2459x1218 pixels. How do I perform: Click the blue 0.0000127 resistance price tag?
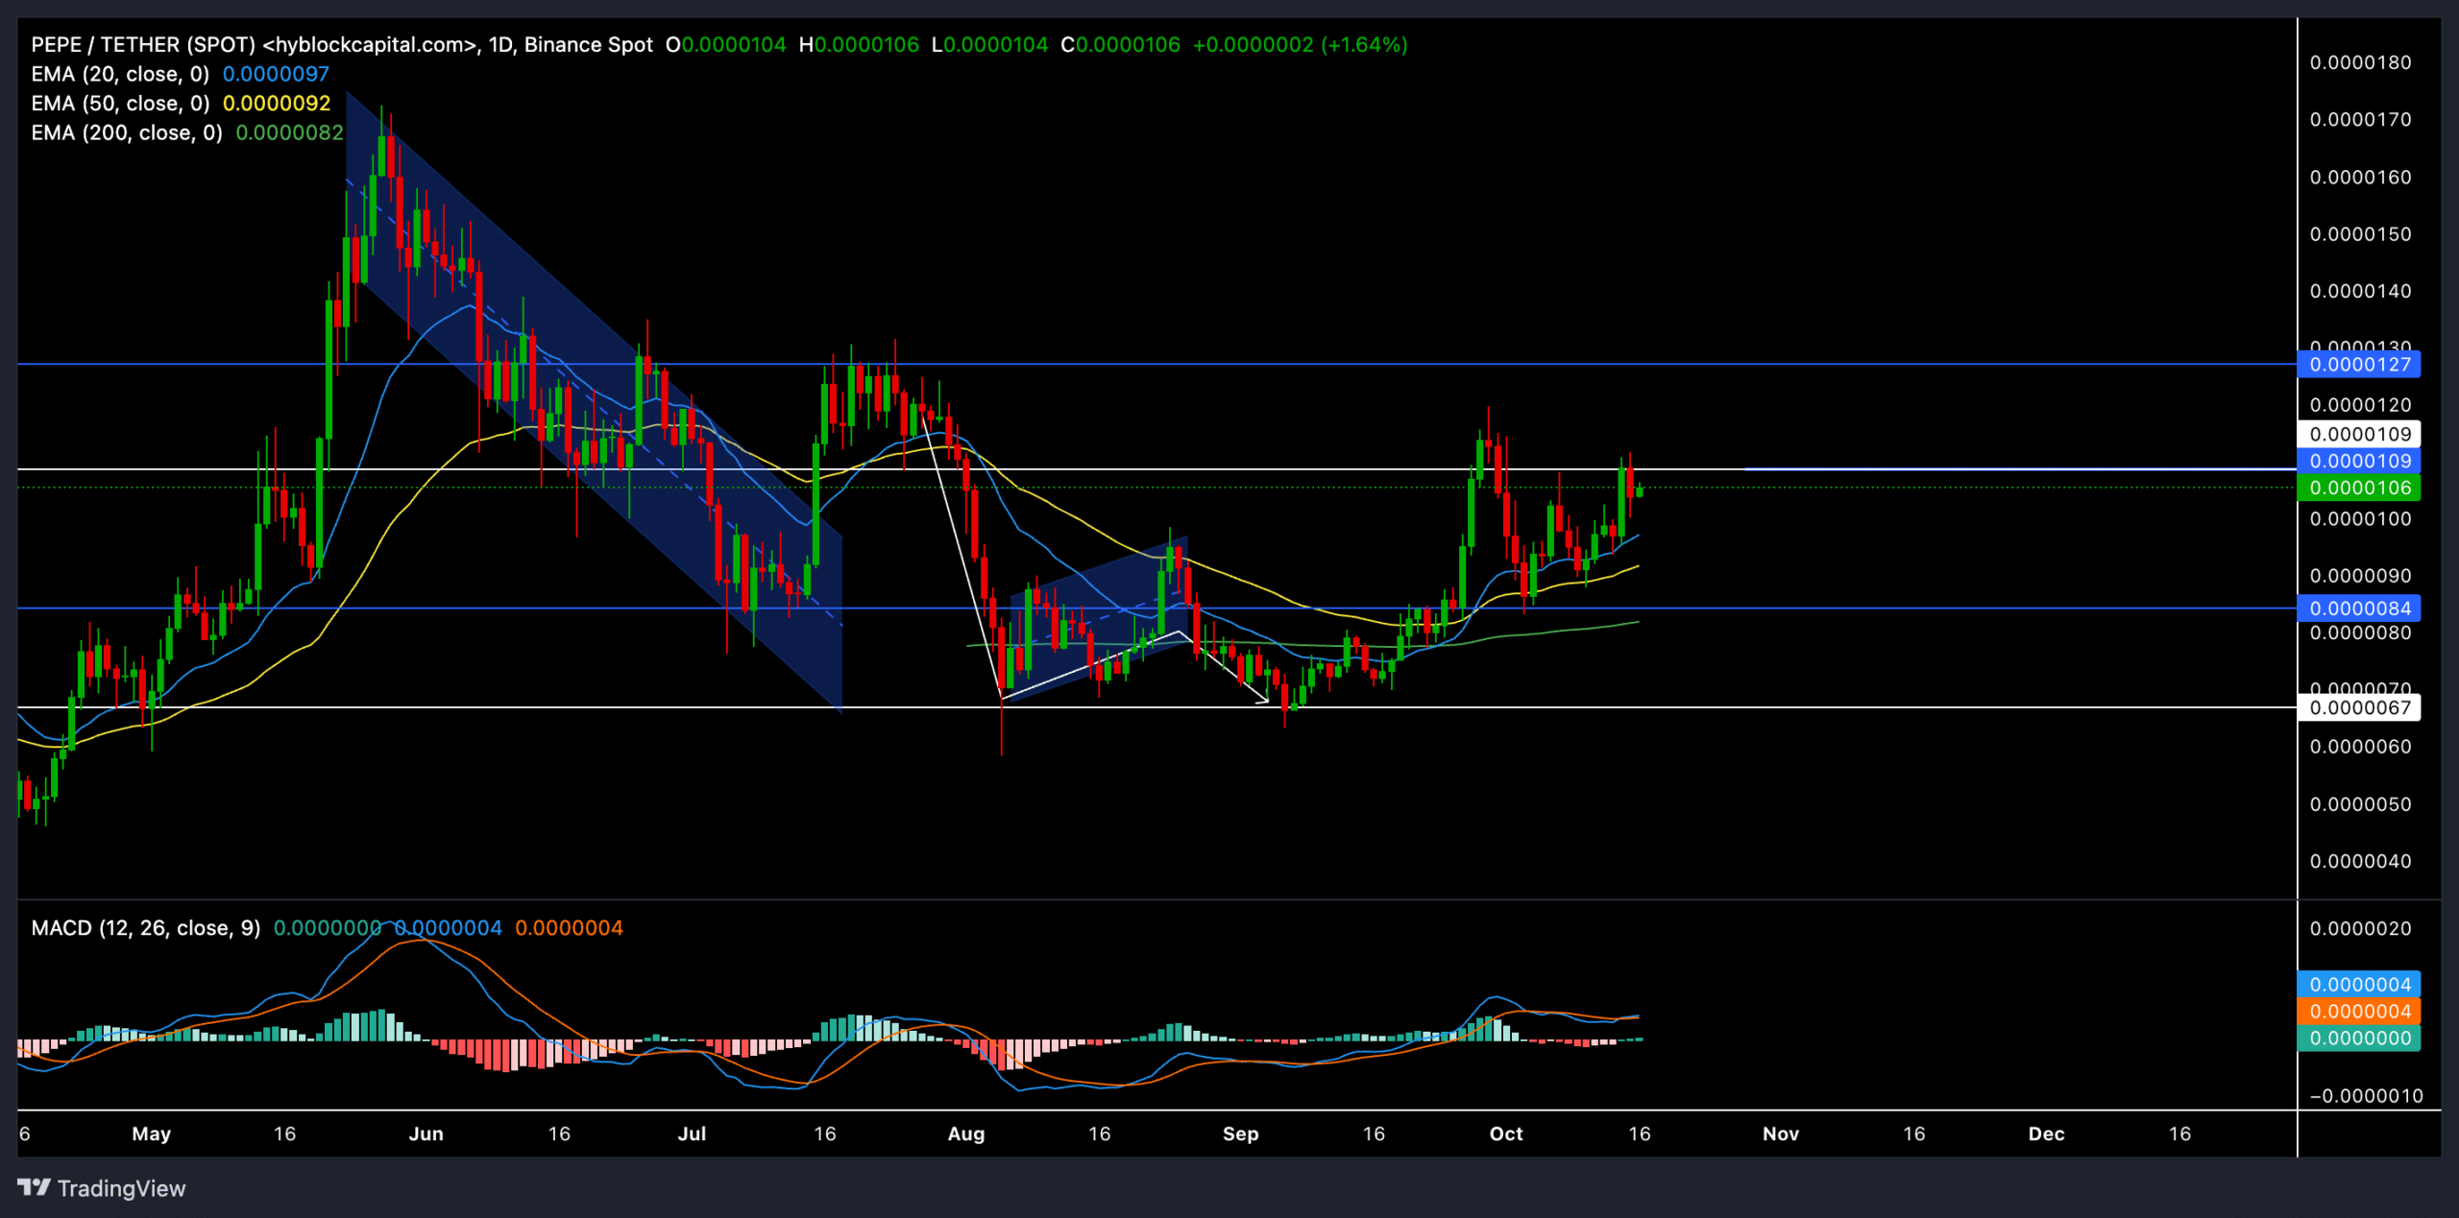(x=2359, y=365)
